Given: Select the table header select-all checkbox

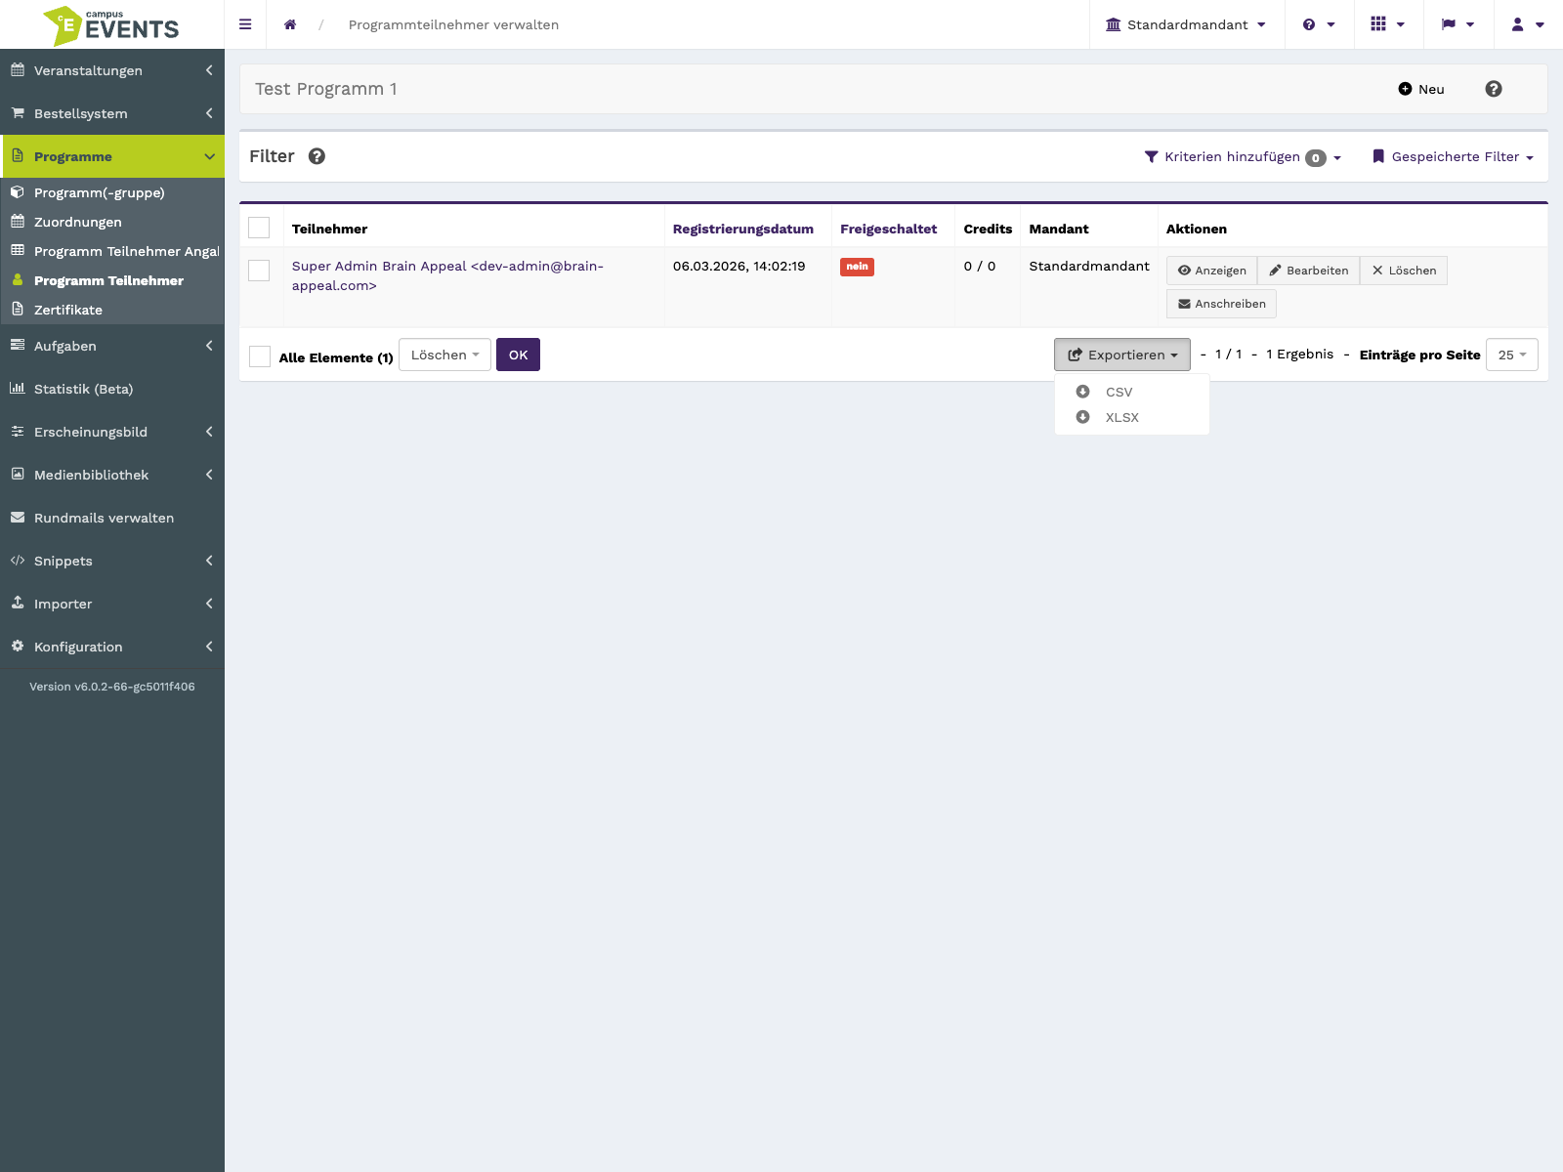Looking at the screenshot, I should [x=259, y=228].
